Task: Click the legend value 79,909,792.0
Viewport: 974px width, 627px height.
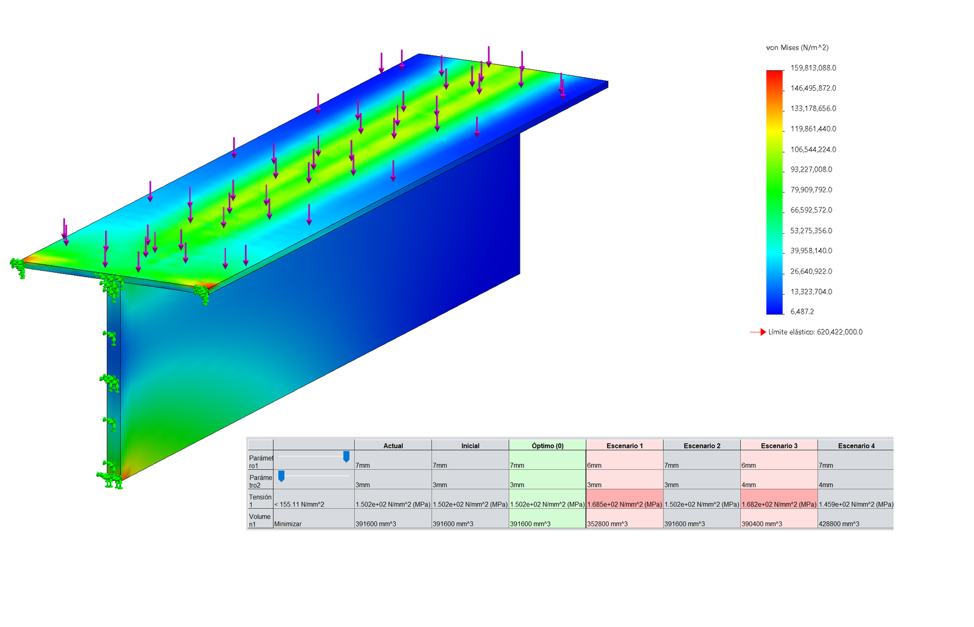Action: point(811,190)
